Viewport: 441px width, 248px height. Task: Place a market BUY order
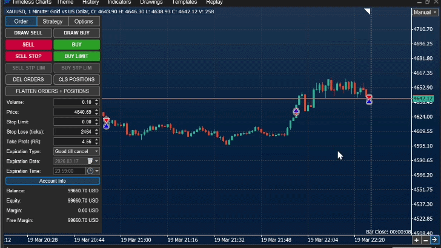pos(76,45)
